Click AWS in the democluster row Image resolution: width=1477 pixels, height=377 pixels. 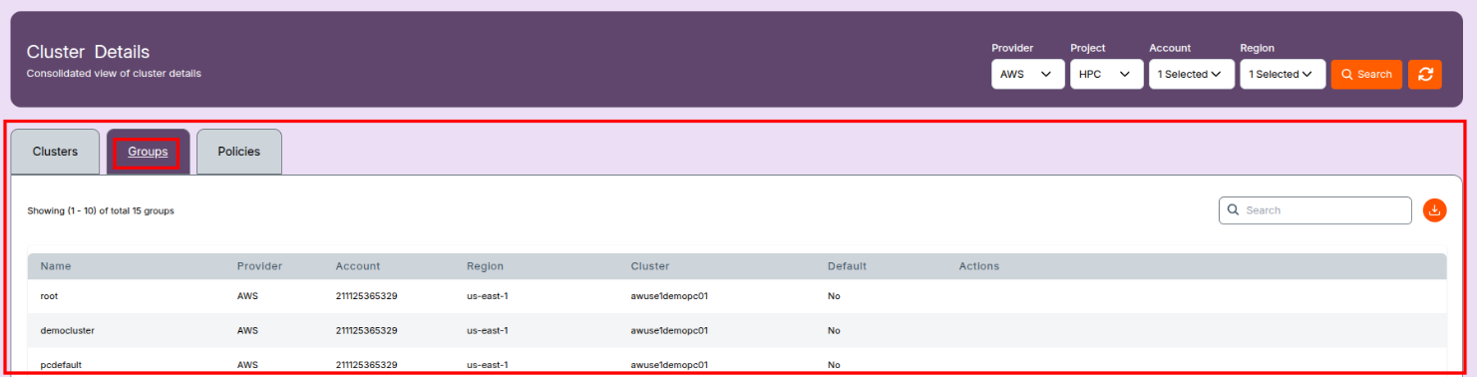click(x=247, y=330)
